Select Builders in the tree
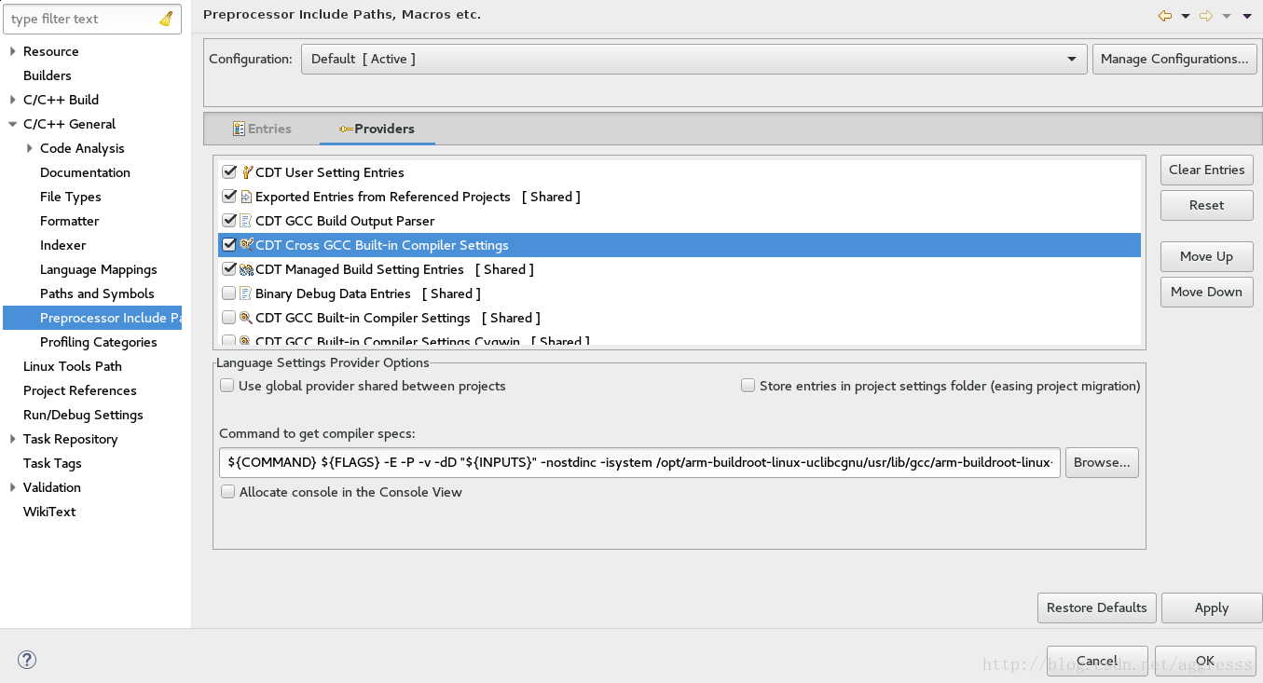 click(x=48, y=75)
